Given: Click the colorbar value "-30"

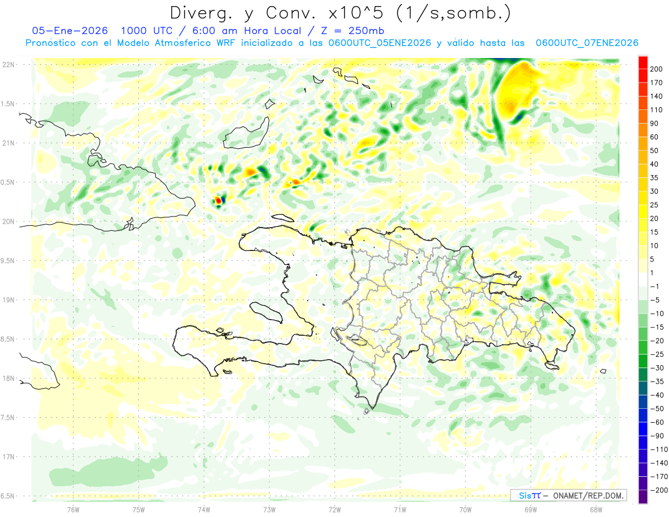Looking at the screenshot, I should (x=658, y=368).
